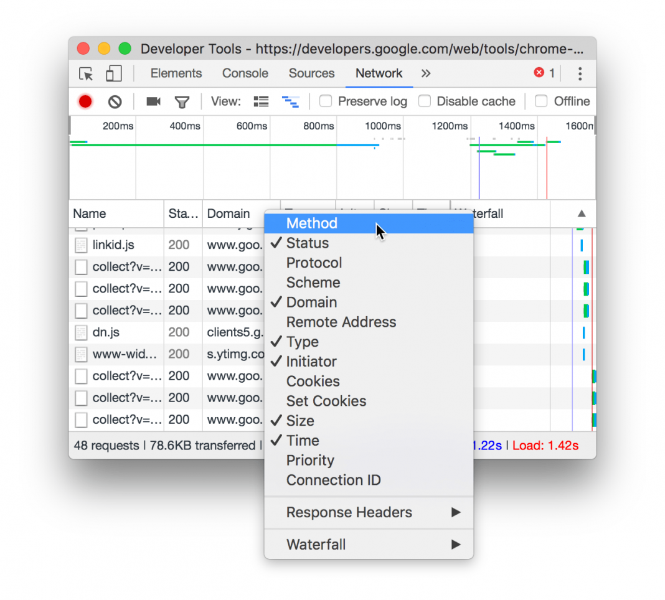The image size is (665, 600).
Task: Open hidden panels with the chevron arrow
Action: [x=425, y=73]
